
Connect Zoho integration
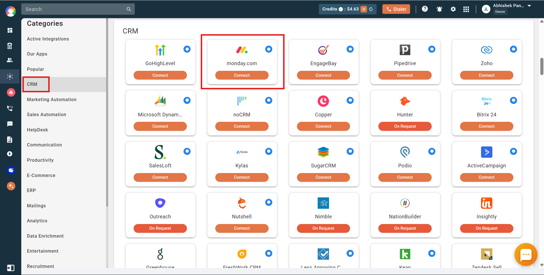point(486,75)
